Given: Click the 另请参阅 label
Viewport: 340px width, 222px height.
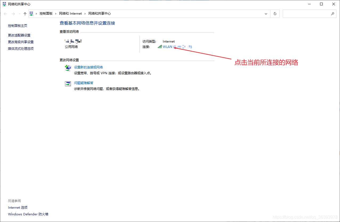Looking at the screenshot, I should pyautogui.click(x=14, y=201).
